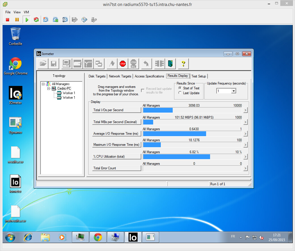This screenshot has height=251, width=295.
Task: Open Iometer help via question mark icon
Action: (183, 64)
